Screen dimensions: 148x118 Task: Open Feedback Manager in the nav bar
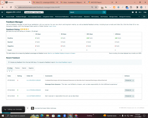coord(21,17)
